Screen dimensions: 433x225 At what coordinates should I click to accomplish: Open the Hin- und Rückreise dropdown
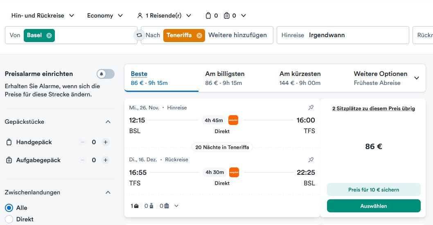43,16
